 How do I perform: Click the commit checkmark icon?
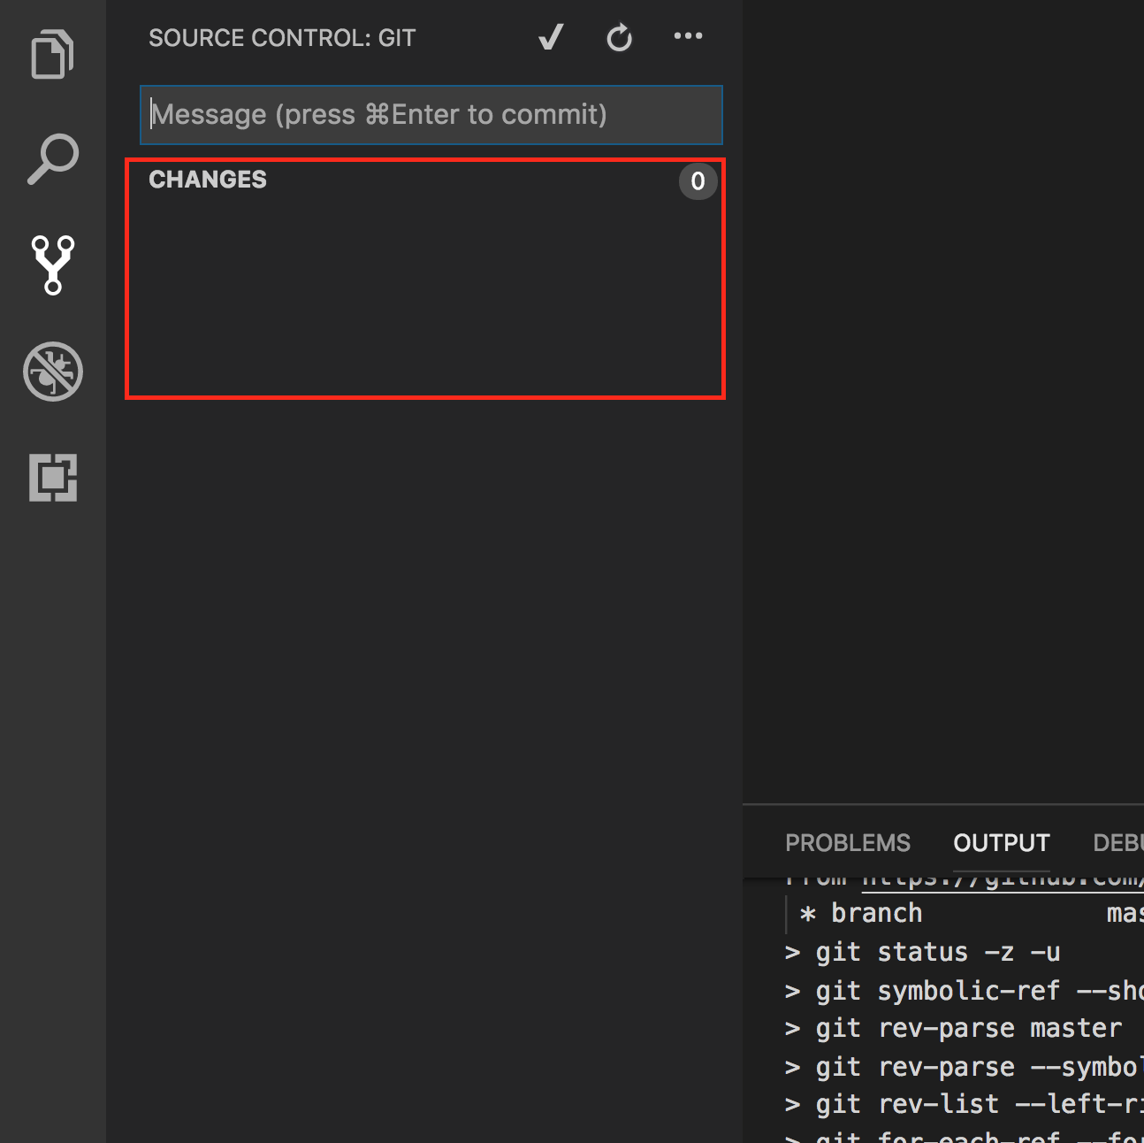tap(551, 37)
